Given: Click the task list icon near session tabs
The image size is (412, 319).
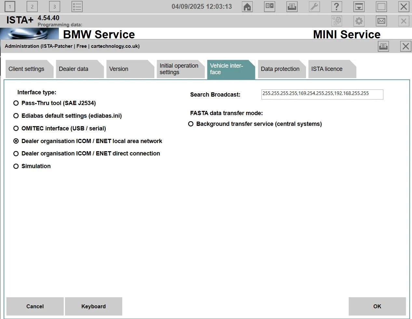Looking at the screenshot, I should pyautogui.click(x=77, y=6).
